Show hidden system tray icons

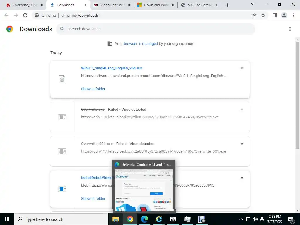[241, 219]
